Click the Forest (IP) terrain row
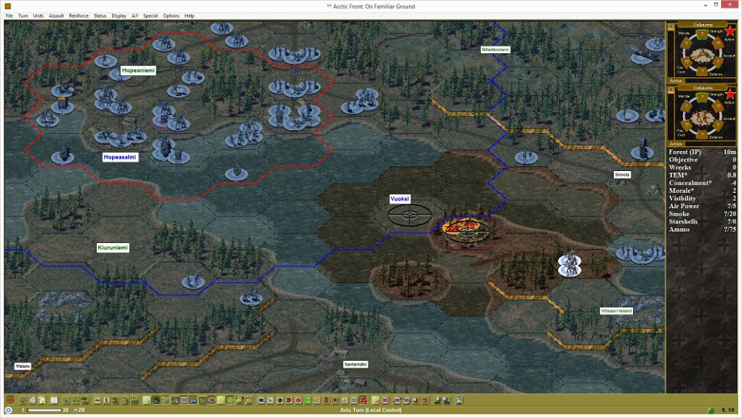 (702, 152)
